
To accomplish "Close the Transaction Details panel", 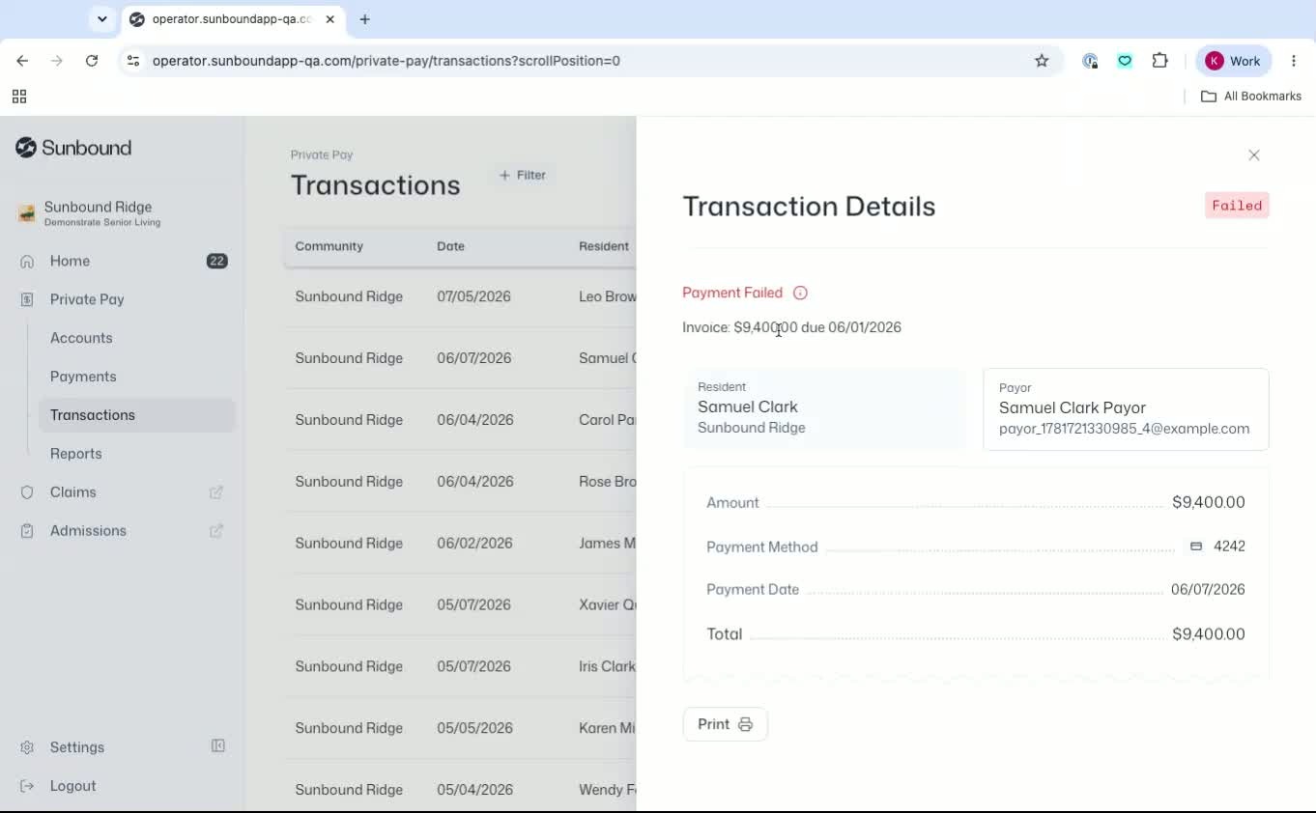I will point(1254,155).
